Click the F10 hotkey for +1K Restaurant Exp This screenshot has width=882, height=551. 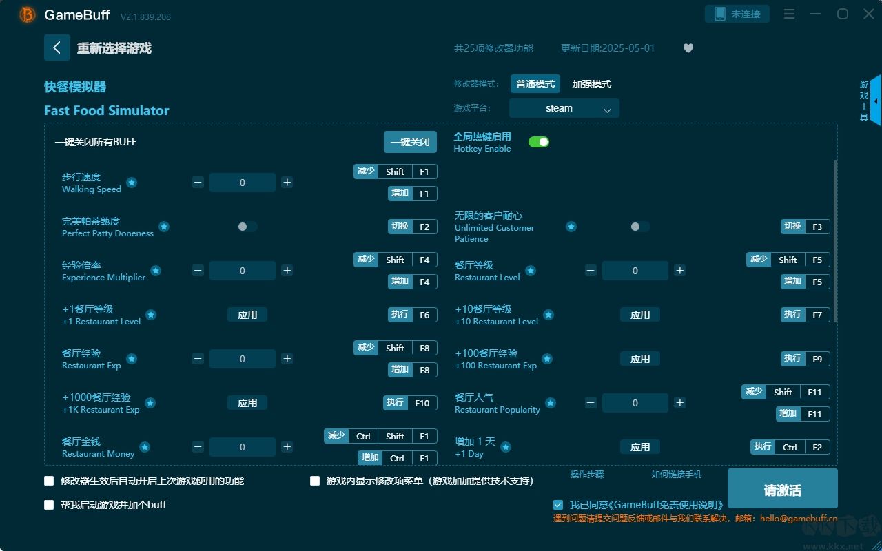pyautogui.click(x=422, y=403)
